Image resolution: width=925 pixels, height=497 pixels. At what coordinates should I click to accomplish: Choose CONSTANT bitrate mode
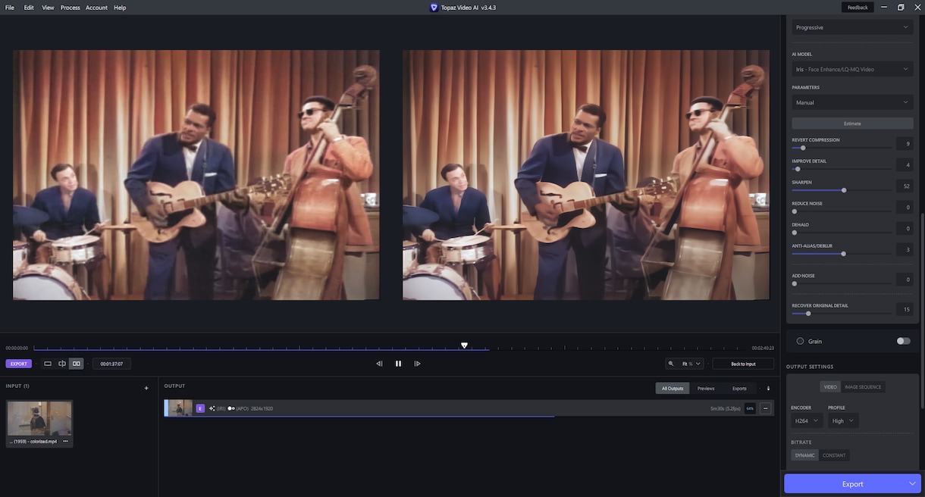(x=834, y=455)
